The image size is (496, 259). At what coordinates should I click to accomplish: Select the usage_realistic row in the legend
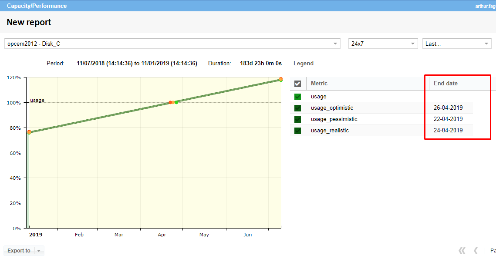point(330,131)
